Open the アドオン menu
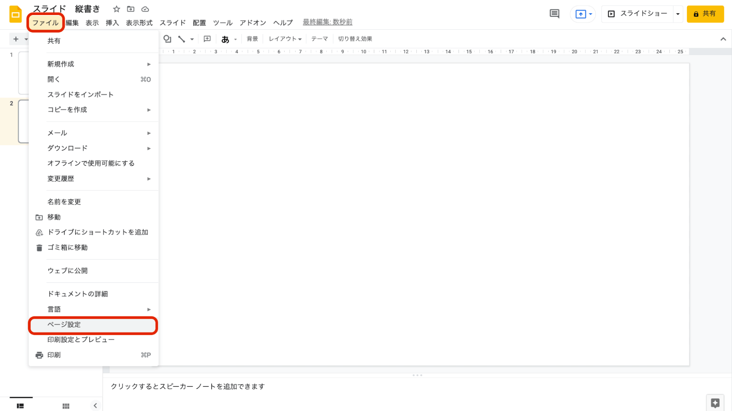The width and height of the screenshot is (732, 411). coord(253,23)
